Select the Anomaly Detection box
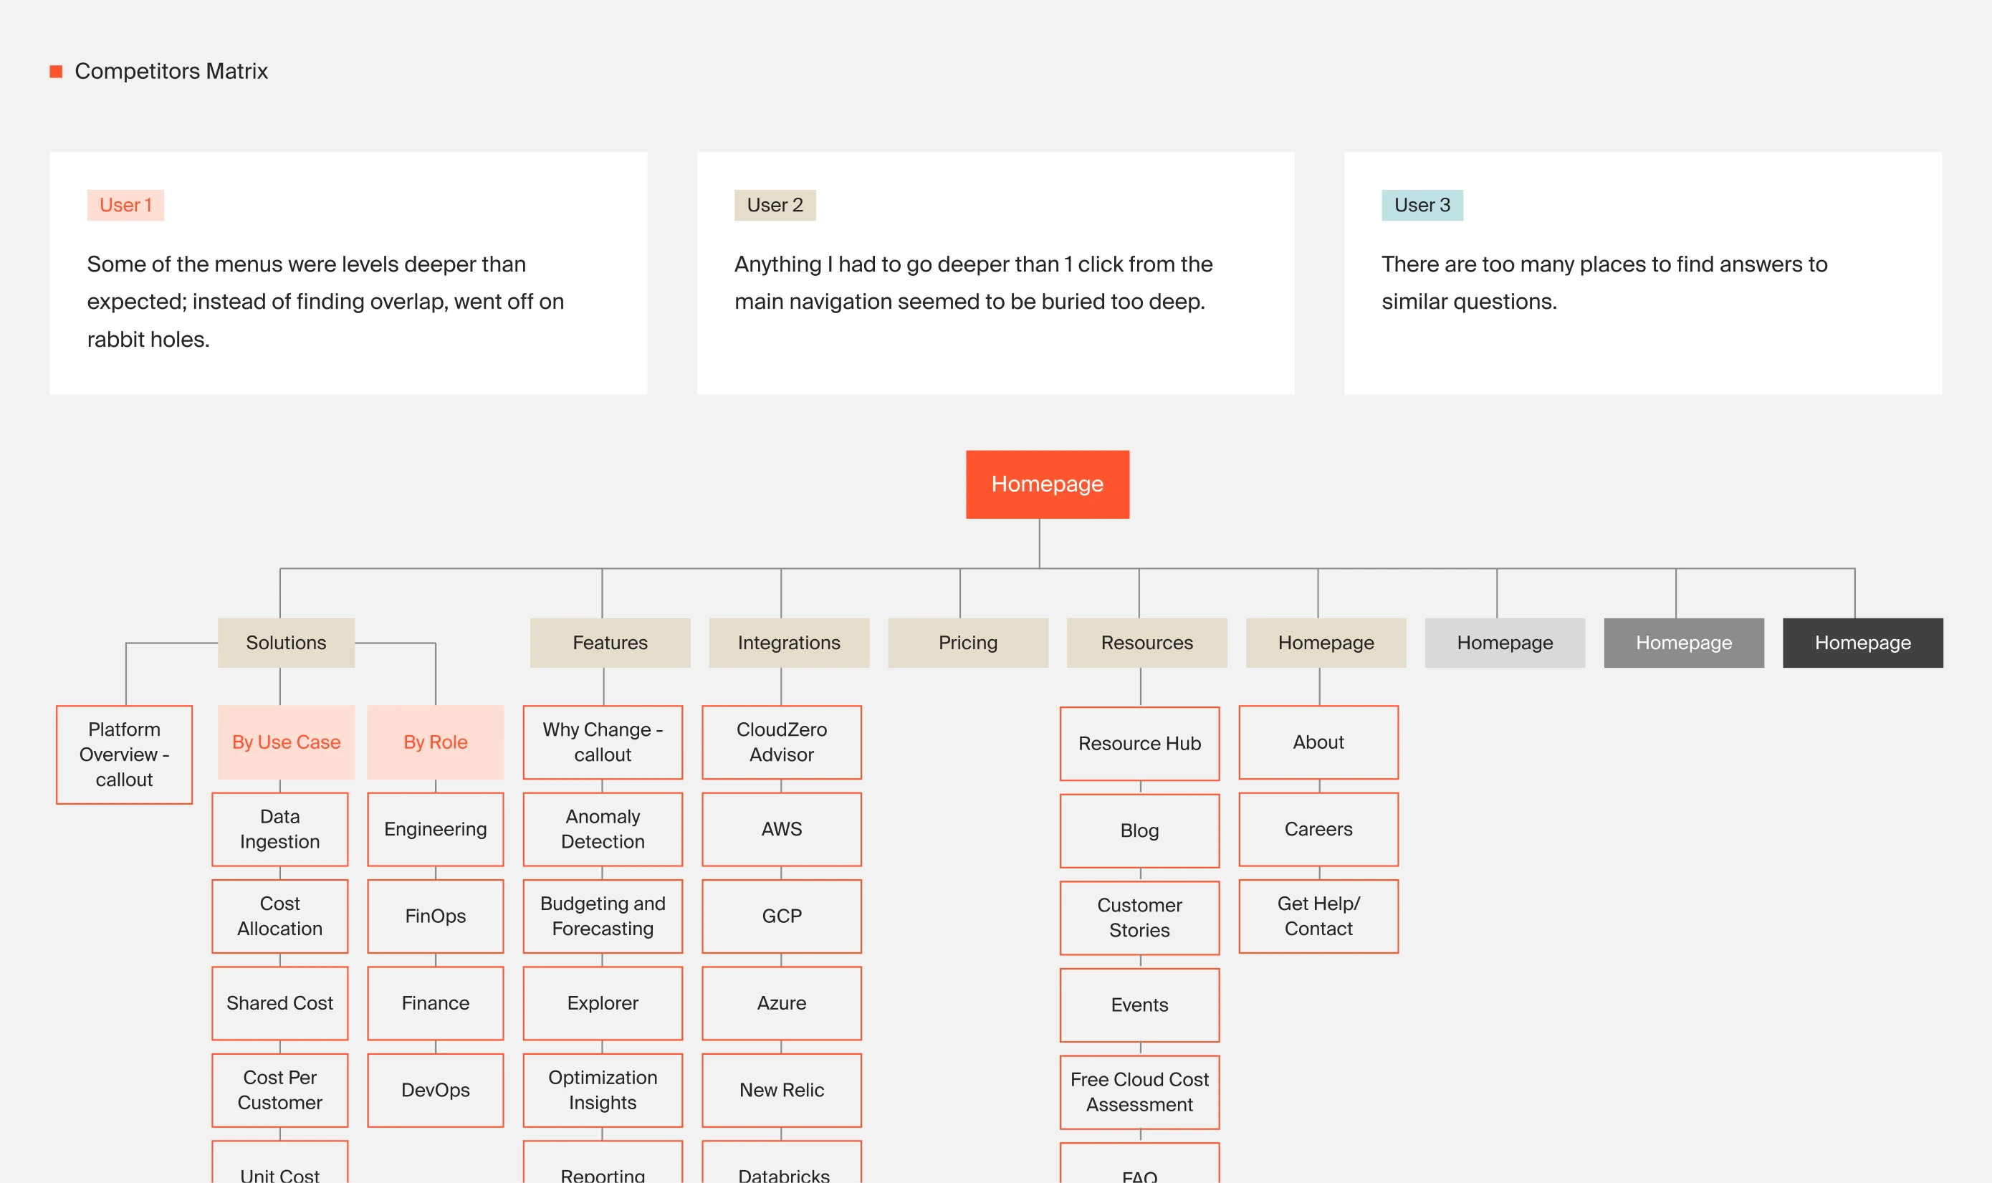Viewport: 1992px width, 1183px height. click(x=603, y=829)
